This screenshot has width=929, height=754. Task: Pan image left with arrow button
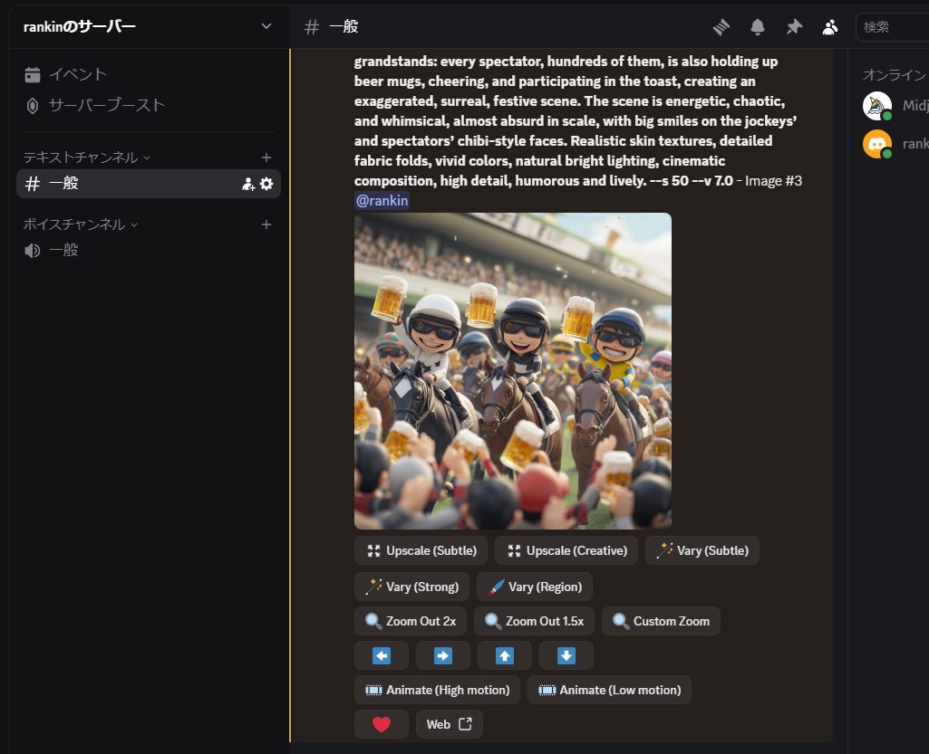pos(382,655)
